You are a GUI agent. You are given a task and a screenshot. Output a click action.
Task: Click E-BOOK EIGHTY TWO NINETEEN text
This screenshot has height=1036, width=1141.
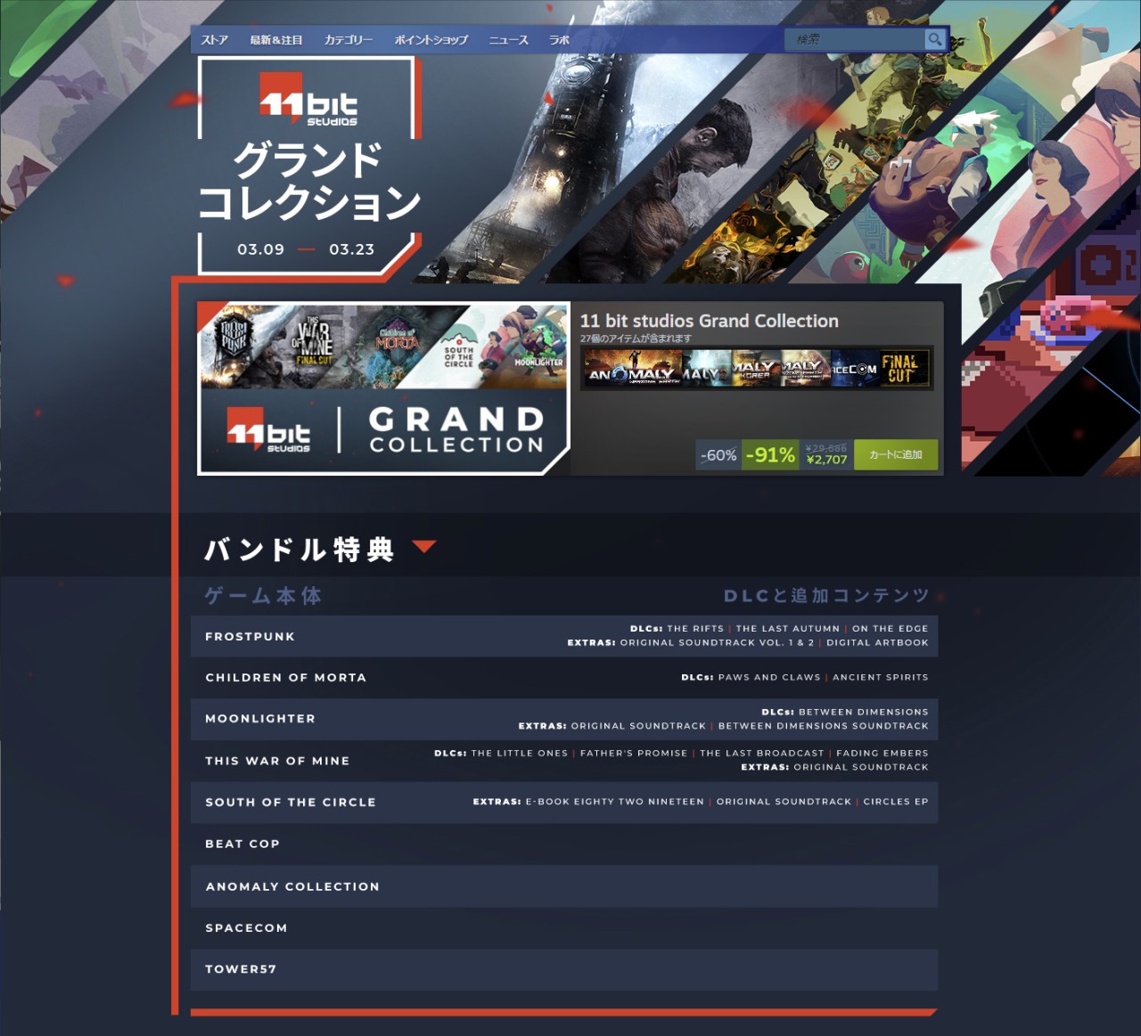point(615,802)
